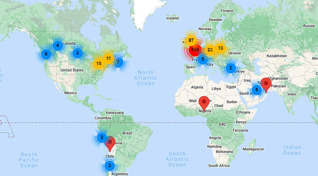Open the blue 8 cluster on the west coast

point(46,54)
